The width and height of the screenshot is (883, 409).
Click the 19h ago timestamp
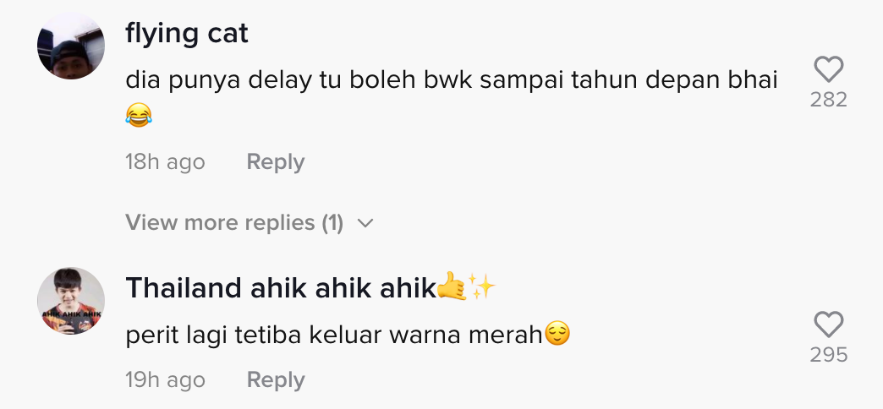pyautogui.click(x=165, y=380)
